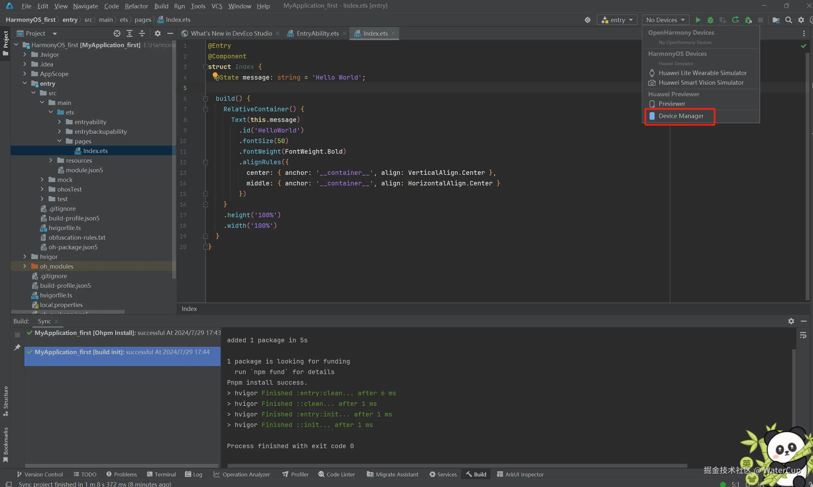Open Terminal tool window in bottom bar
The image size is (813, 487).
coord(161,474)
